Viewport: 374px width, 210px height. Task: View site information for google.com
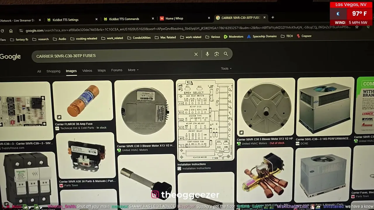point(21,31)
